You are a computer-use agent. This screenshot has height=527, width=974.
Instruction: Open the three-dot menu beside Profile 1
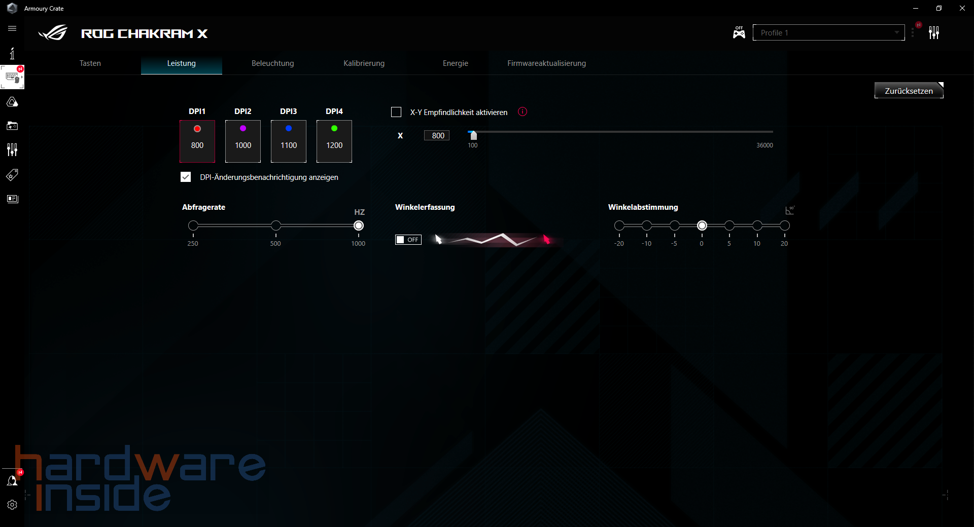[x=913, y=32]
